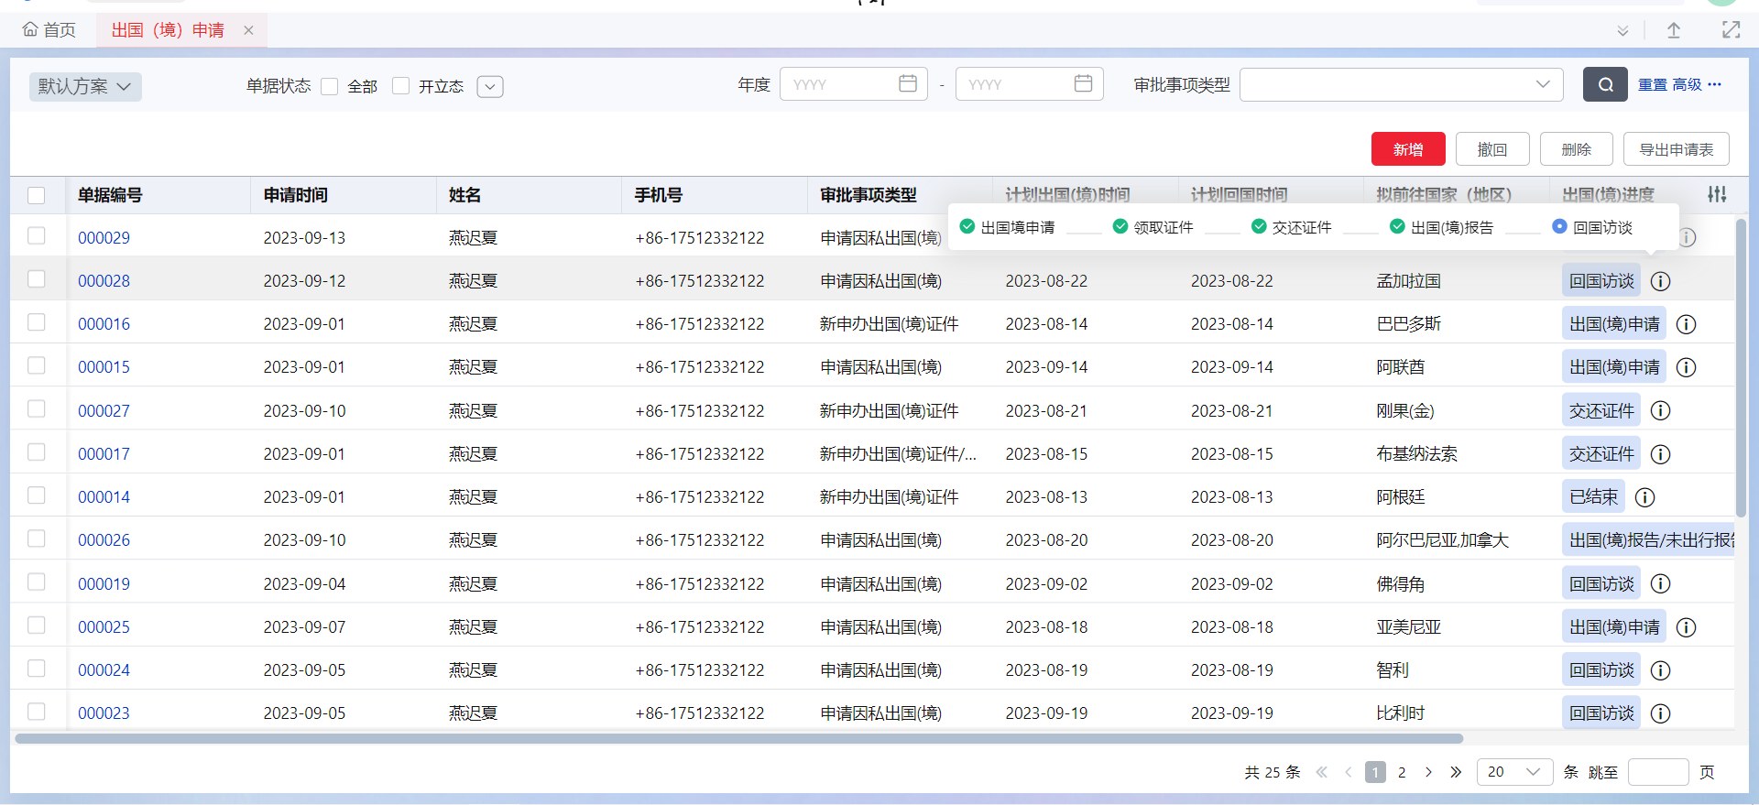Image resolution: width=1759 pixels, height=805 pixels.
Task: Open calendar icon of end year field
Action: coord(1083,83)
